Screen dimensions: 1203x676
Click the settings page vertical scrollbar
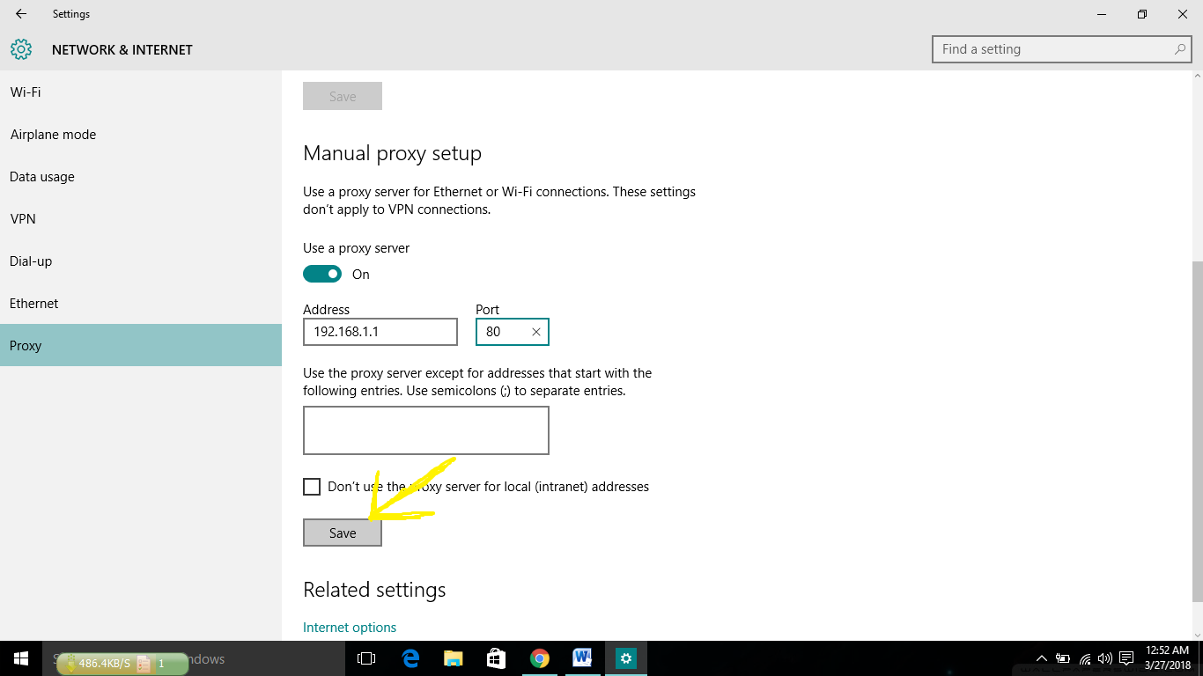(1198, 431)
